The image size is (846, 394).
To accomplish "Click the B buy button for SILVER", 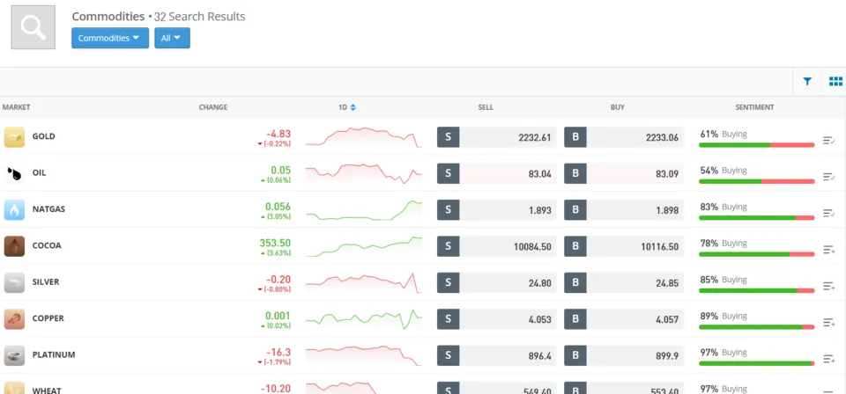I will coord(575,283).
